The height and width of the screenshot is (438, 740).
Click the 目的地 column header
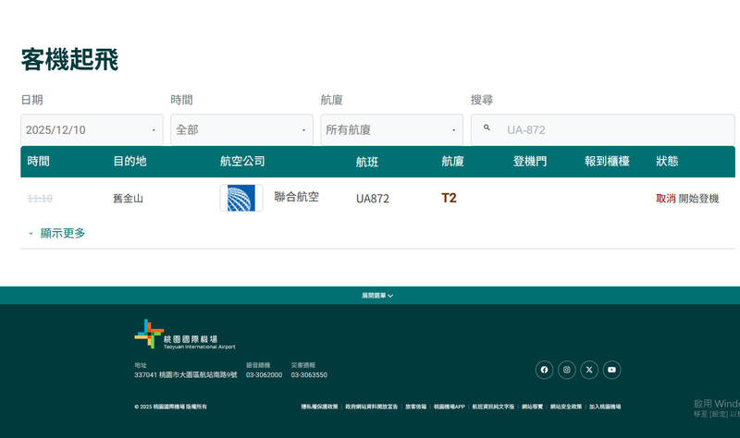point(129,161)
